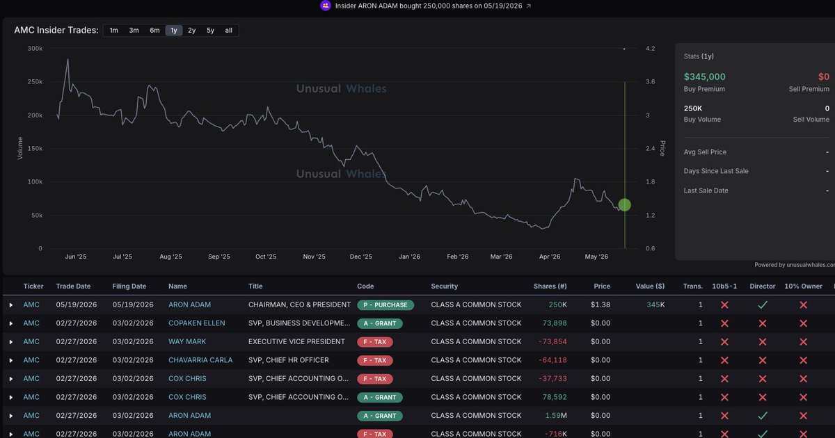
Task: Click 10b5-1 X icon in COX CHRIS grant row
Action: tap(724, 397)
